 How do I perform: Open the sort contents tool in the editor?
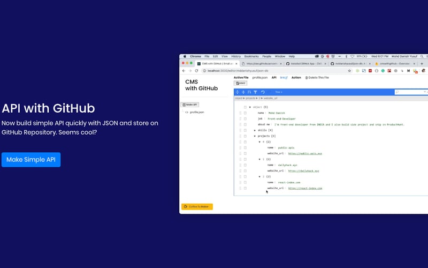pyautogui.click(x=249, y=92)
